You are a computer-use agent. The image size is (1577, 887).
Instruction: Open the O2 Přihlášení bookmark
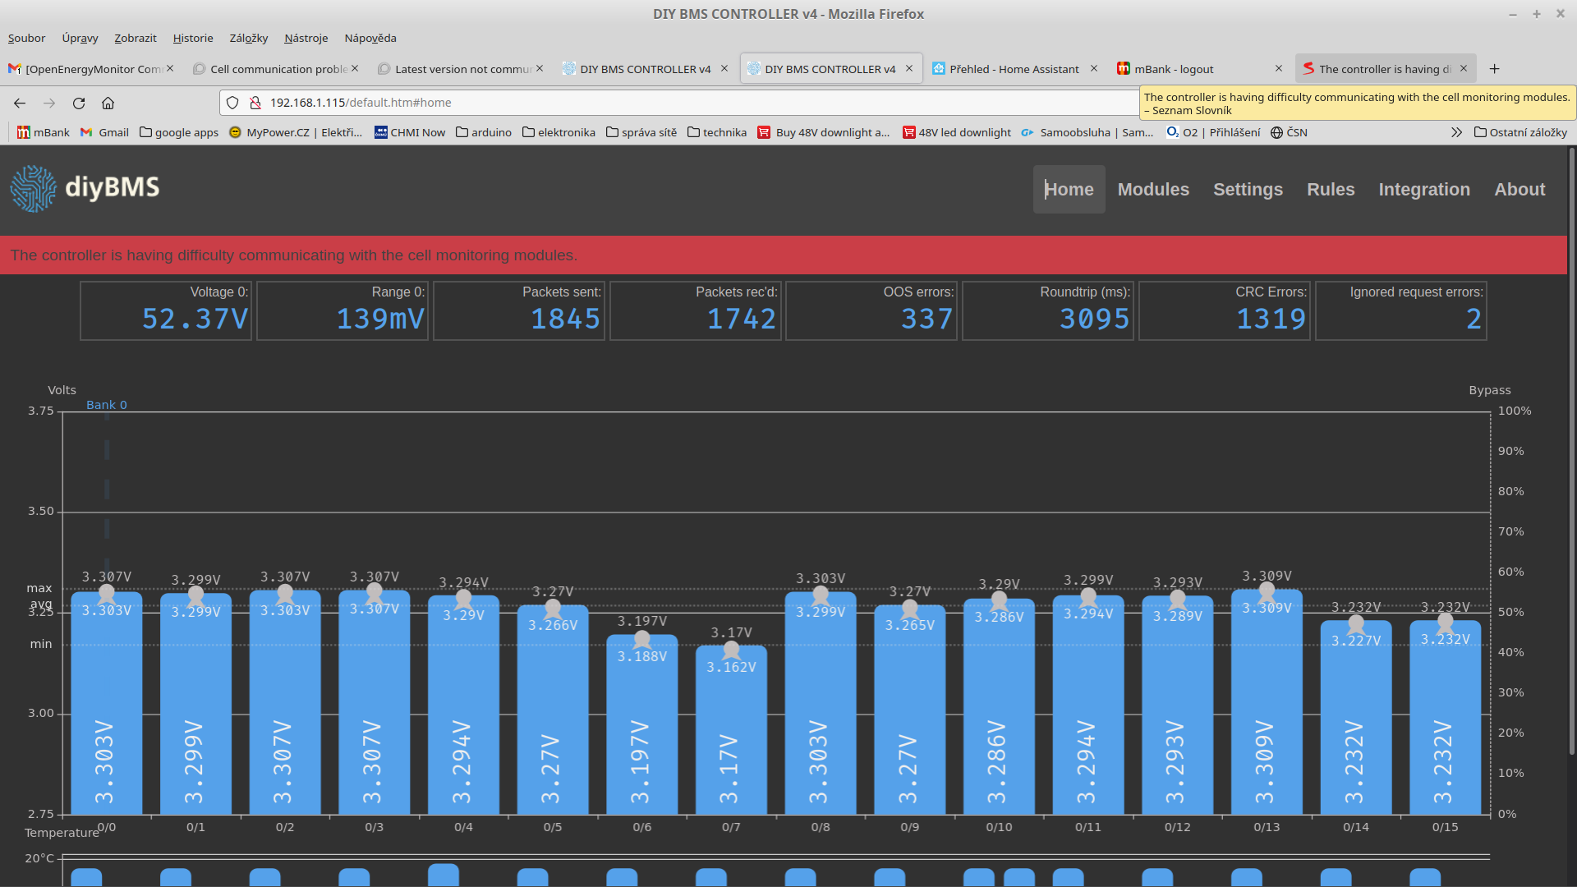1213,132
